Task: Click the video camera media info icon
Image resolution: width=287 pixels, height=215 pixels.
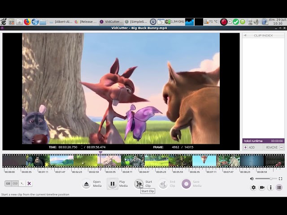Action: coord(262,187)
